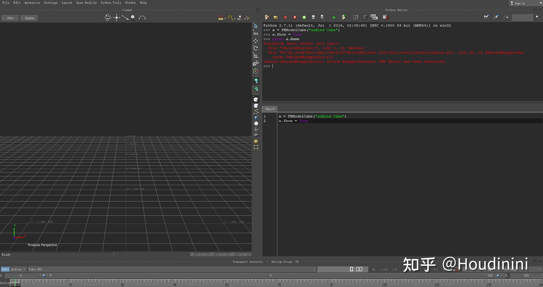Image resolution: width=543 pixels, height=287 pixels.
Task: Switch to the Story tab
Action: [x=5, y=269]
